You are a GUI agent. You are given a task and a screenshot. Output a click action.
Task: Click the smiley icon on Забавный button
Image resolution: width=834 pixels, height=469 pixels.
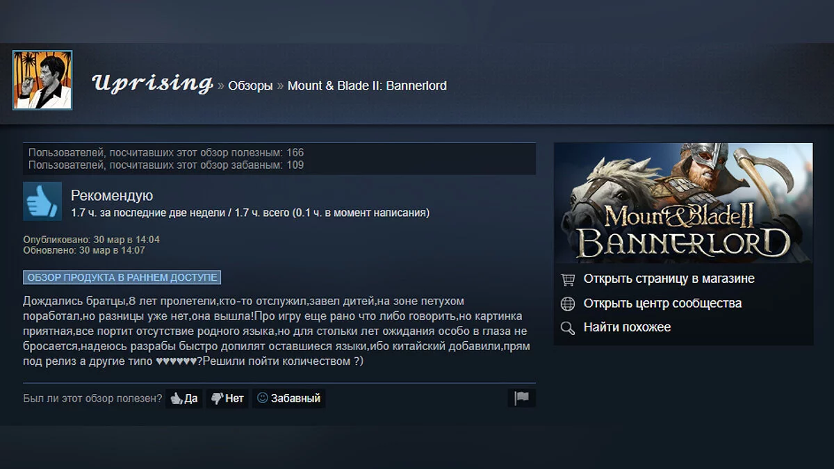(262, 398)
